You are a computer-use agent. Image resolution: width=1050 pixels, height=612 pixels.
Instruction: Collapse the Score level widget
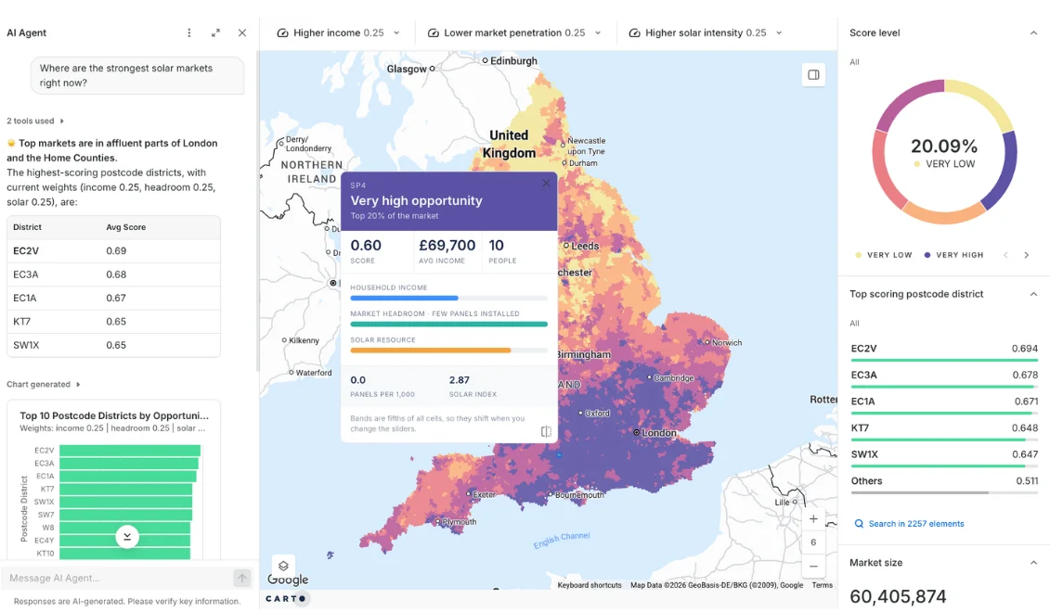click(x=1033, y=32)
